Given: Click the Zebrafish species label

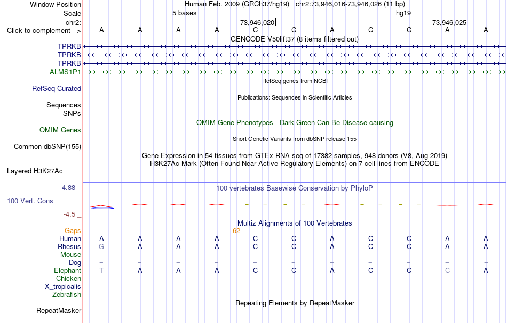Looking at the screenshot, I should pos(67,294).
